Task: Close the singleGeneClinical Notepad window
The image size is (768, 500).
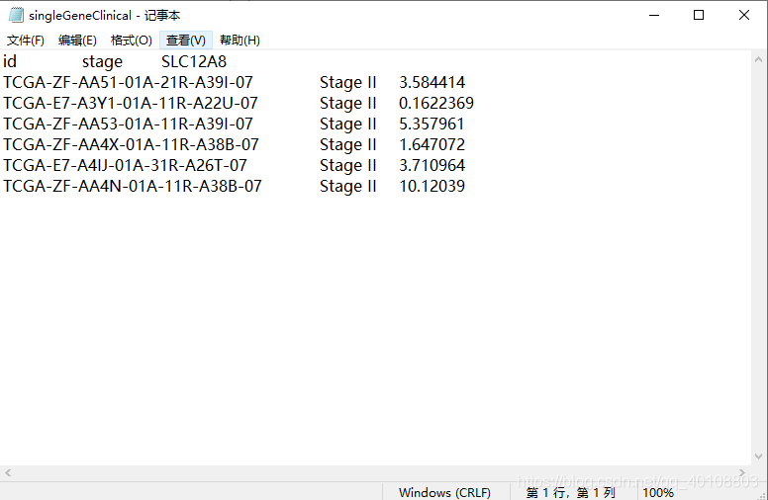Action: pos(744,15)
